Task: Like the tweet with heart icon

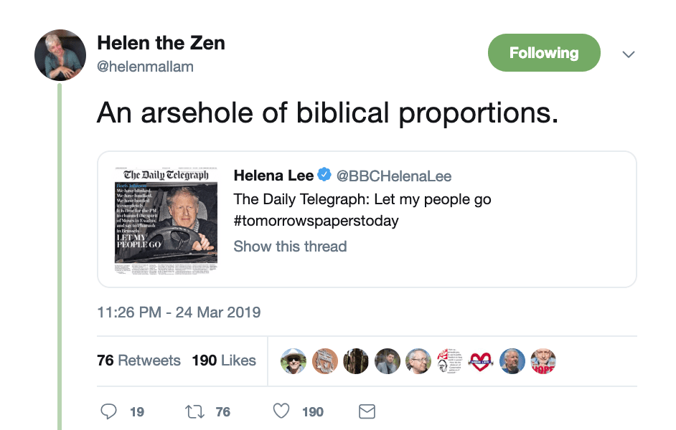Action: pyautogui.click(x=281, y=411)
